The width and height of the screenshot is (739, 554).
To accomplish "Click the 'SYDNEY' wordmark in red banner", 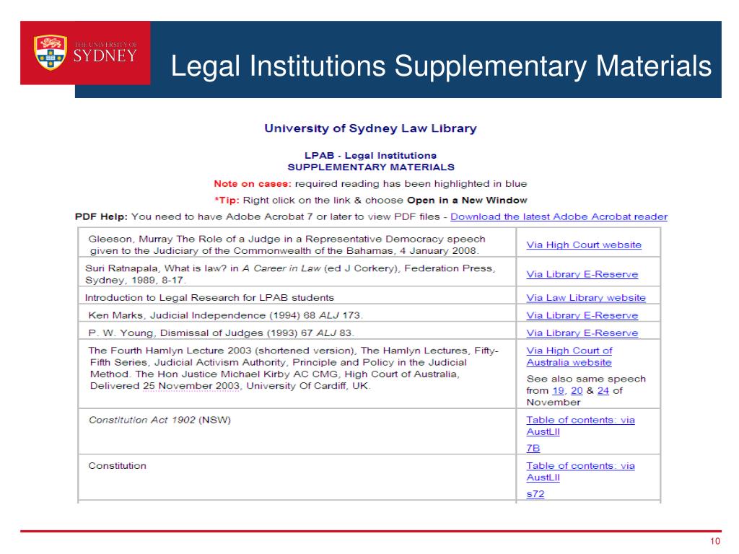I will [x=105, y=56].
